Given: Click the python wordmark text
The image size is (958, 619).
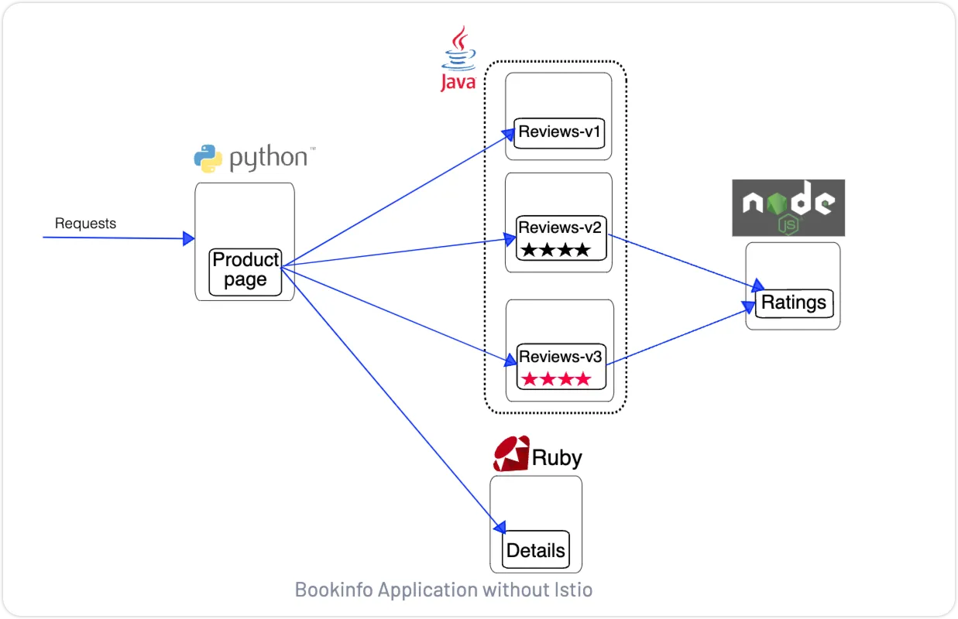Looking at the screenshot, I should pos(269,159).
